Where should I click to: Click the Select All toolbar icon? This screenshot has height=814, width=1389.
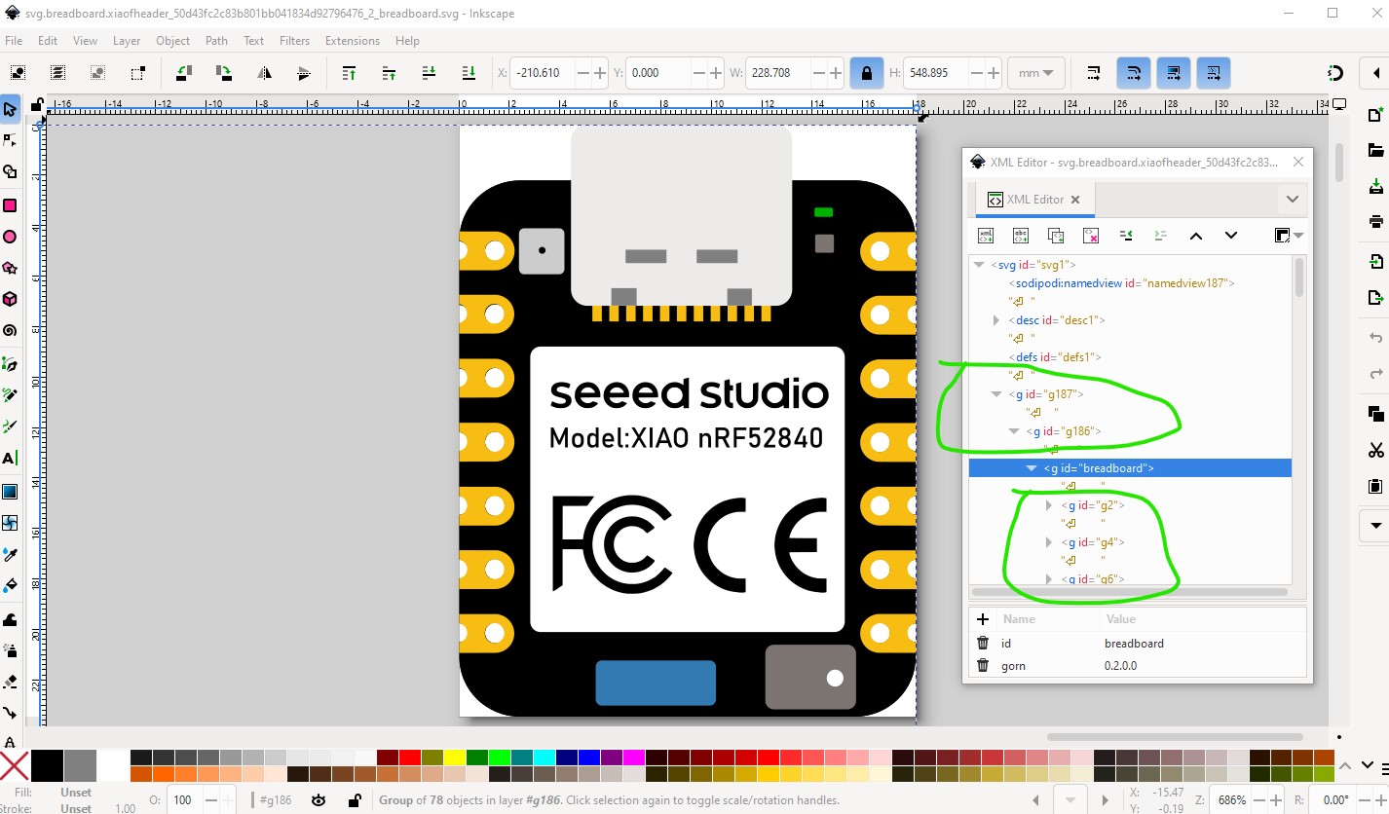click(19, 73)
